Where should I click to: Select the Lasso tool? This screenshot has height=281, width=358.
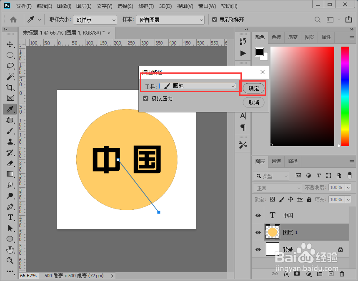click(10, 66)
